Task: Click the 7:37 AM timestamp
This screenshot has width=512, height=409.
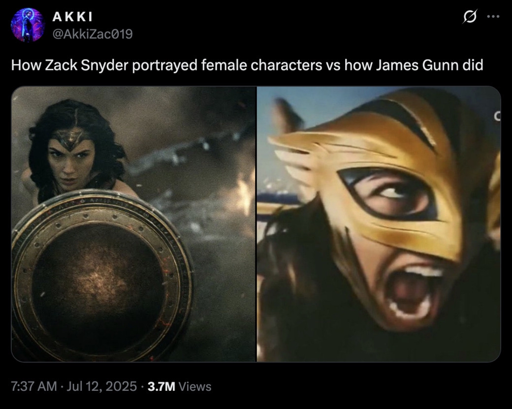Action: pos(34,386)
